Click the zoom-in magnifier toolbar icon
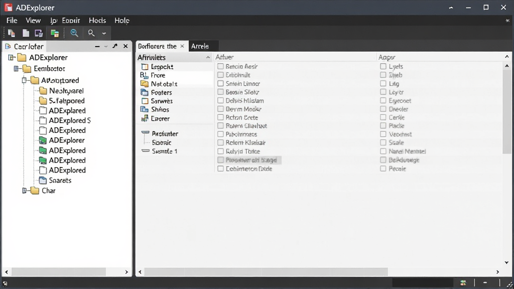 tap(74, 33)
